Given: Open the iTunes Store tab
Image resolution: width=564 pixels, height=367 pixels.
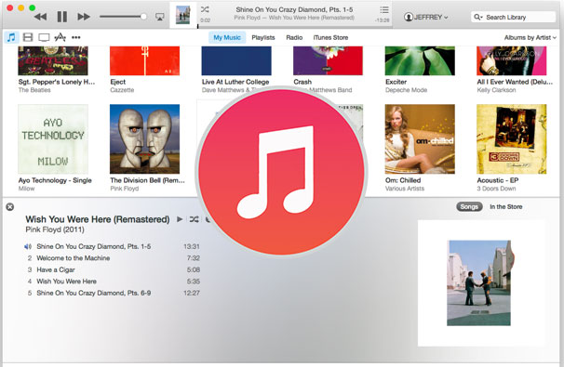Looking at the screenshot, I should (x=330, y=37).
